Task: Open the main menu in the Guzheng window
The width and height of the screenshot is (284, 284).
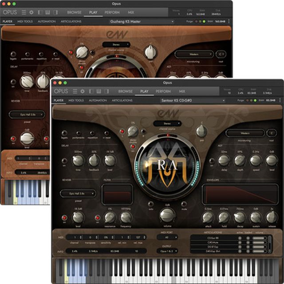Action: pyautogui.click(x=24, y=12)
